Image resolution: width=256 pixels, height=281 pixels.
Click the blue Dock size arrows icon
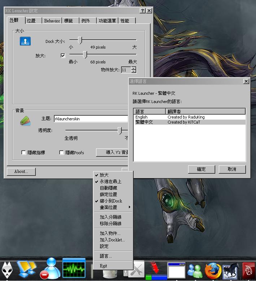point(25,41)
